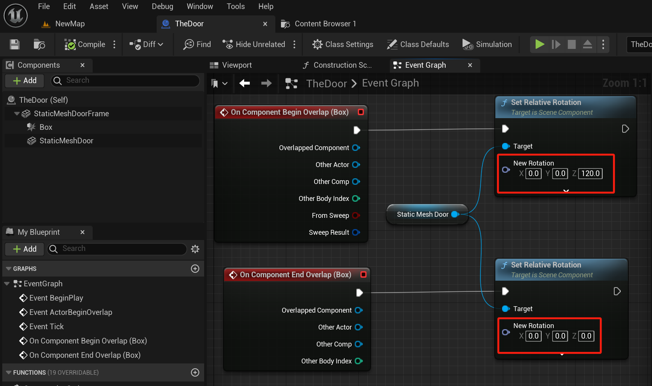The width and height of the screenshot is (652, 386).
Task: Add a new graph with plus icon
Action: (195, 269)
